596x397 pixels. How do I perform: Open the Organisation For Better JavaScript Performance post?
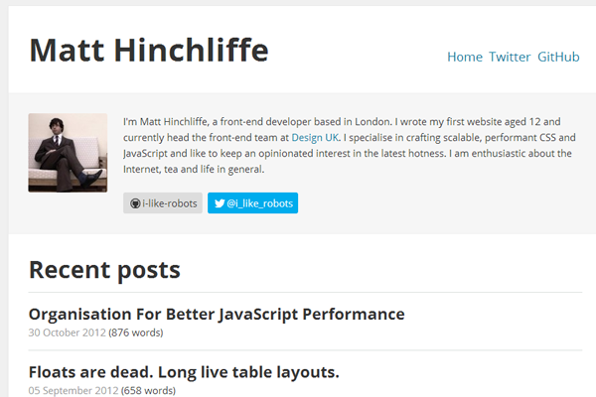[x=217, y=315]
